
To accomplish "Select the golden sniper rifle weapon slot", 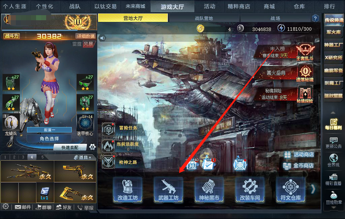I will click(28, 171).
